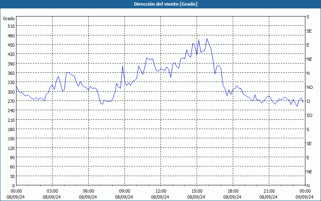321x201 pixels.
Task: Click the 03:00 time label
Action: click(x=52, y=191)
